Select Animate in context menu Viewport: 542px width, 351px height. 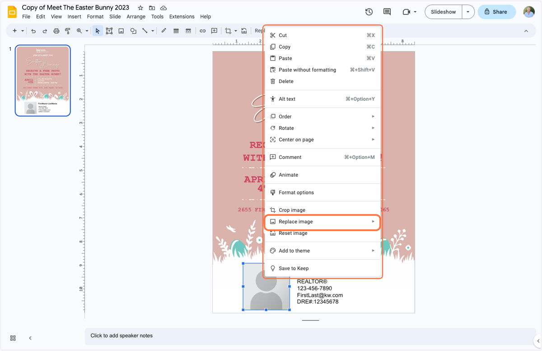tap(322, 175)
